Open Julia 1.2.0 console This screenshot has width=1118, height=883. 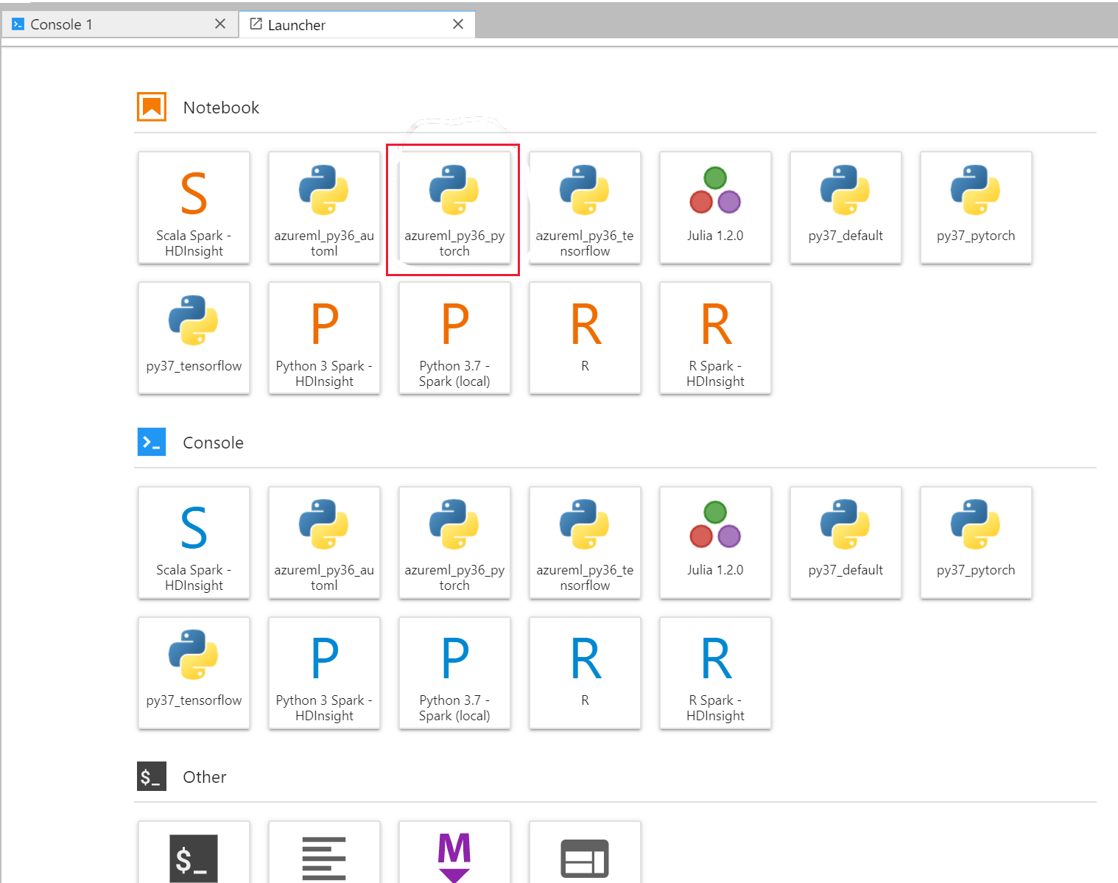715,542
